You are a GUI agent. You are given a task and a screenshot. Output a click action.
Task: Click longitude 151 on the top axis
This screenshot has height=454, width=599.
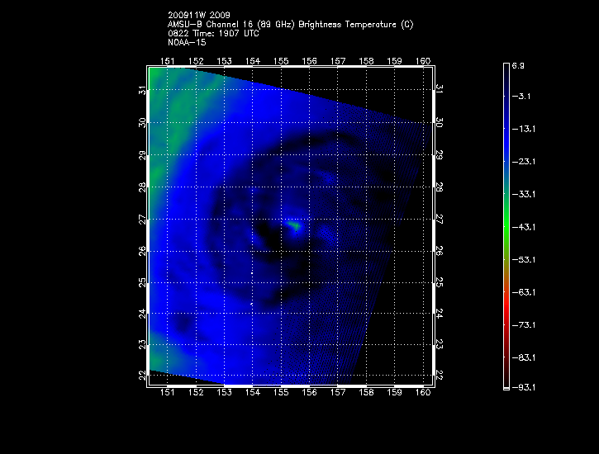168,61
